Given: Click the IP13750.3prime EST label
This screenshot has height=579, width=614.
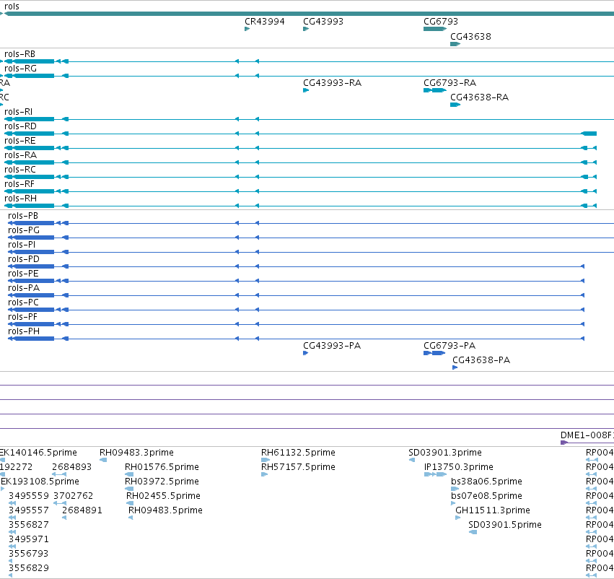Looking at the screenshot, I should coord(459,467).
